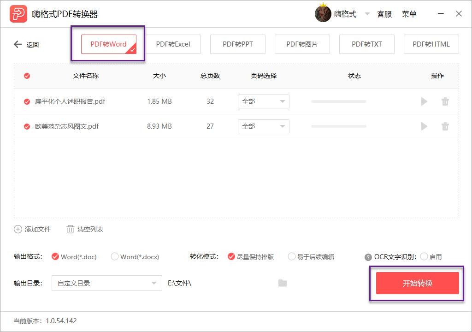Switch to PDF转Excel tab
Screen dimensions: 472x332
click(173, 44)
